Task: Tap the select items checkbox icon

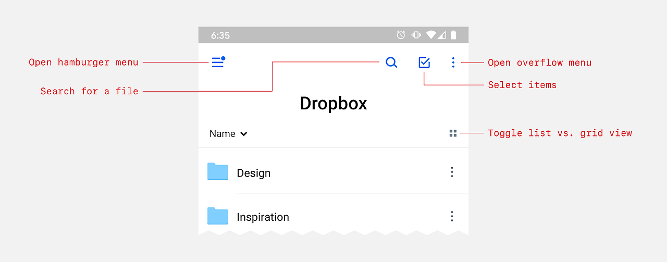Action: coord(424,63)
